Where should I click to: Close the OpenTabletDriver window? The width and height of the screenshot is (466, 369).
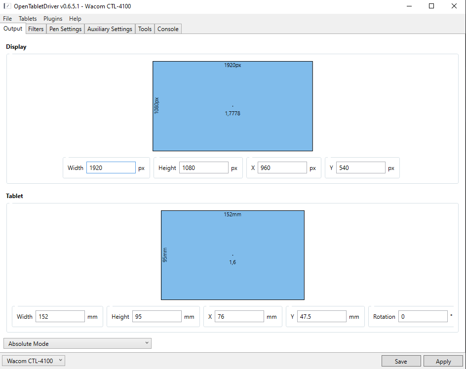tap(454, 6)
